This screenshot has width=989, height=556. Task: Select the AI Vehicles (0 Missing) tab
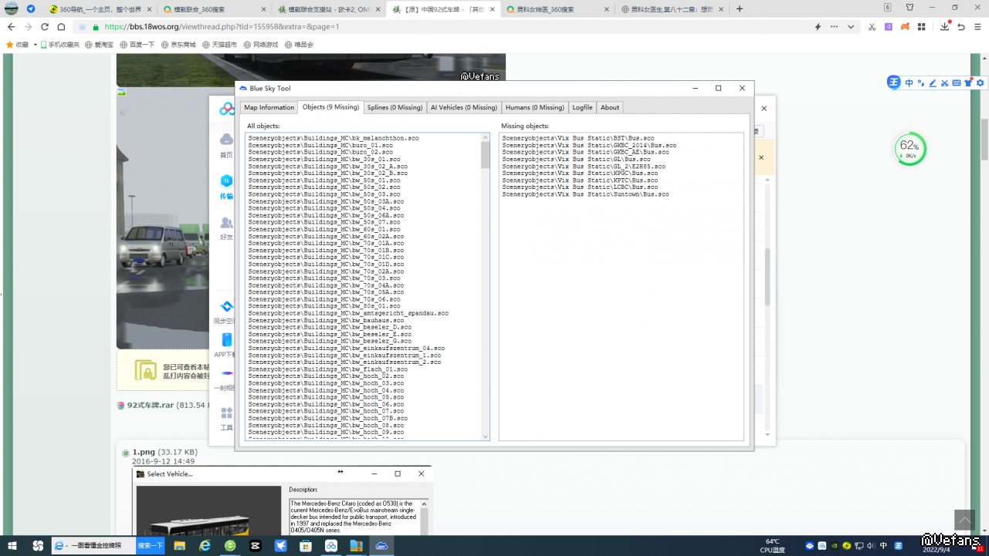[463, 107]
